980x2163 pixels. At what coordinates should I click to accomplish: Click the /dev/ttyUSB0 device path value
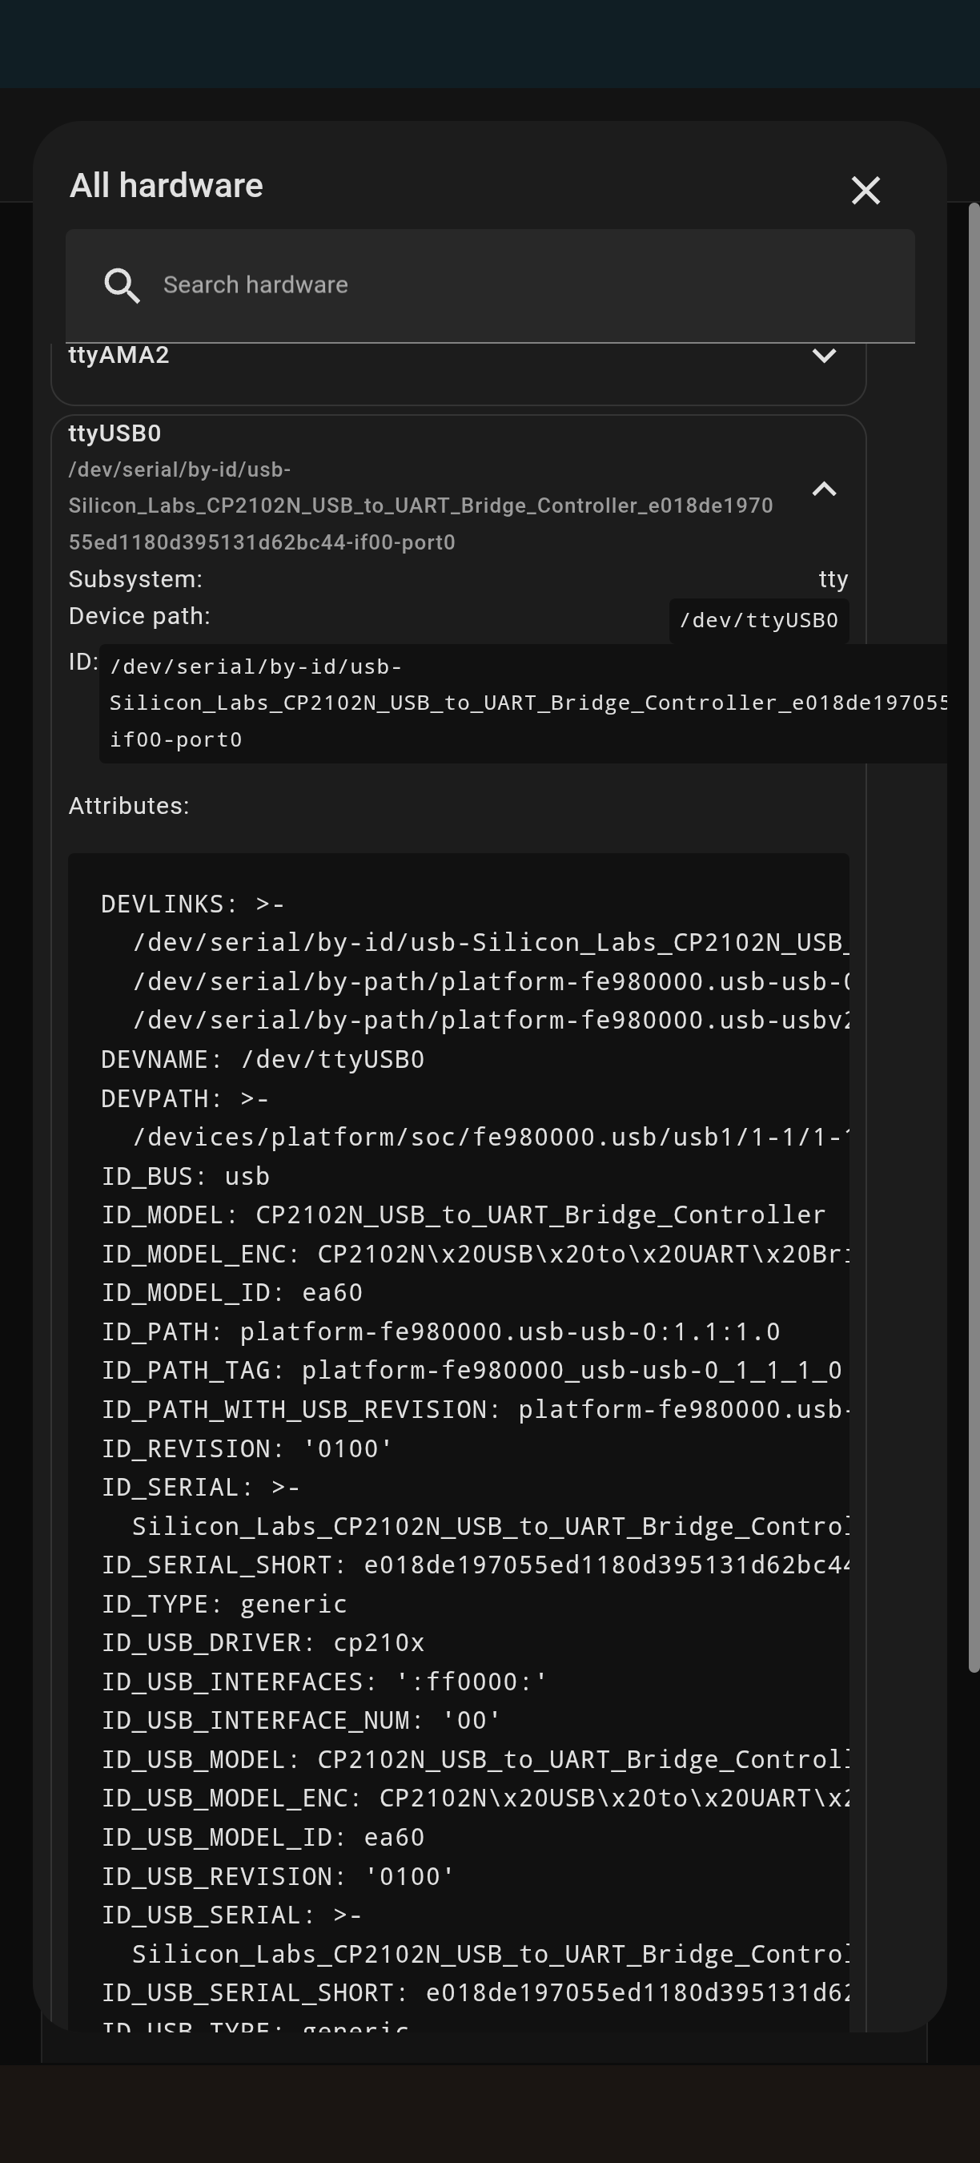758,621
